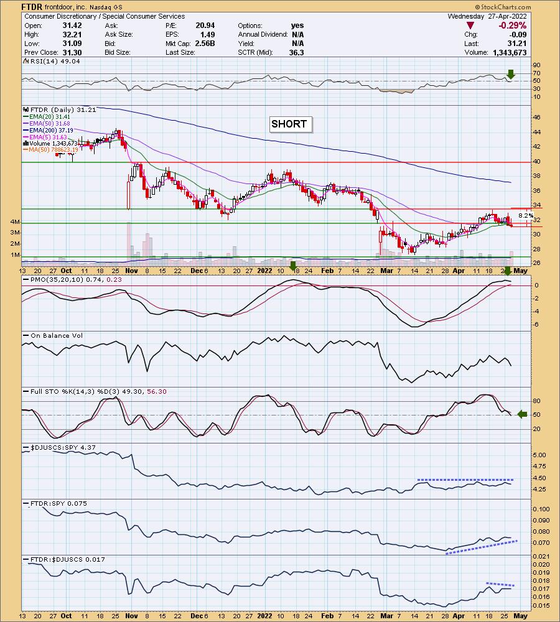Image resolution: width=560 pixels, height=622 pixels.
Task: Click the small icon before RSI(14)
Action: point(26,62)
